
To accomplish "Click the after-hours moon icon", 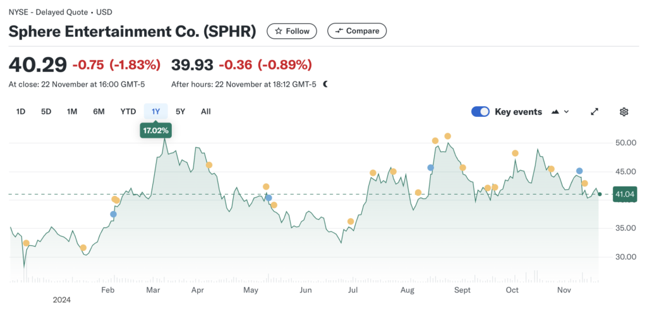I will [x=325, y=84].
